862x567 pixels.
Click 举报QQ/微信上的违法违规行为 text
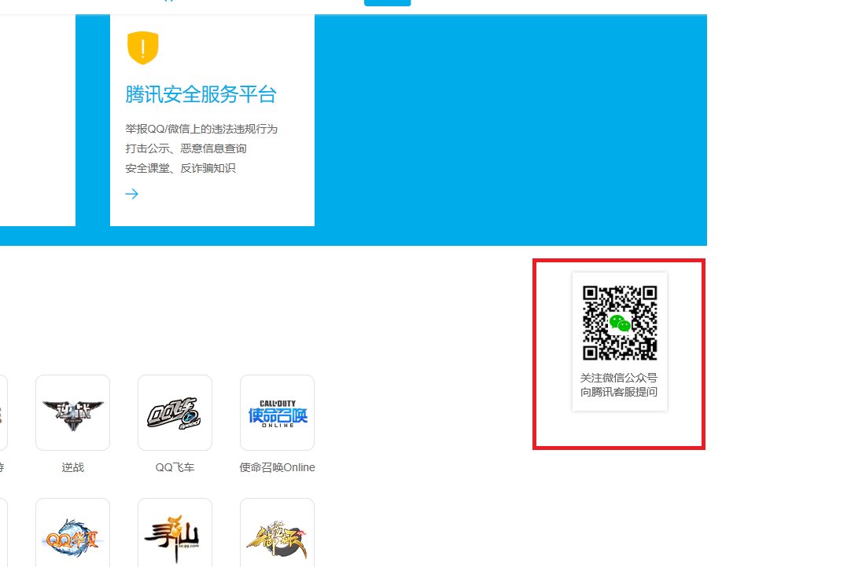tap(201, 129)
